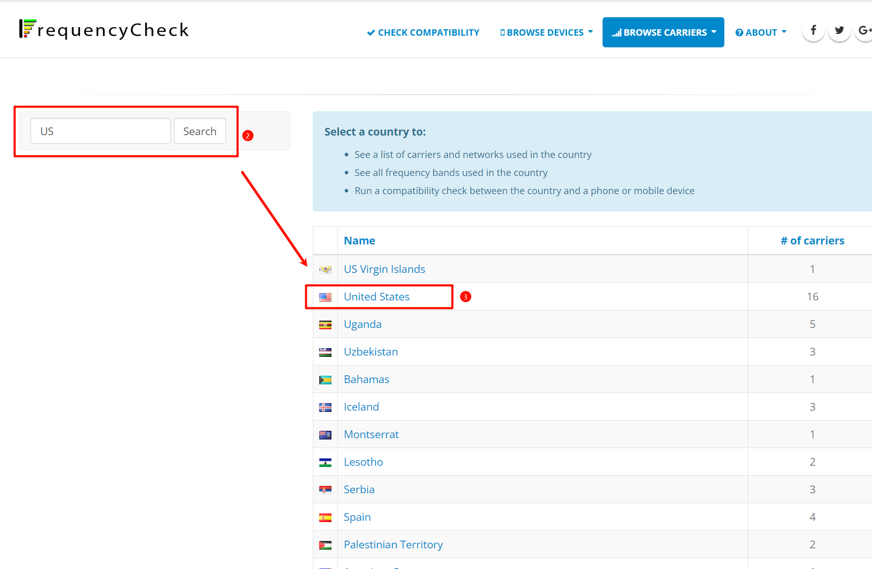The image size is (872, 569).
Task: Open the Facebook social icon
Action: pos(813,31)
